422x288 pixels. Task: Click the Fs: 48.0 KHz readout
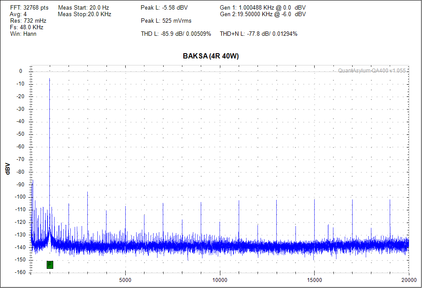[x=27, y=27]
